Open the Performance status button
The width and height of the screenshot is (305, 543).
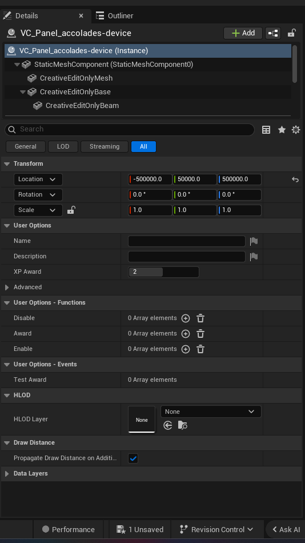pyautogui.click(x=68, y=529)
